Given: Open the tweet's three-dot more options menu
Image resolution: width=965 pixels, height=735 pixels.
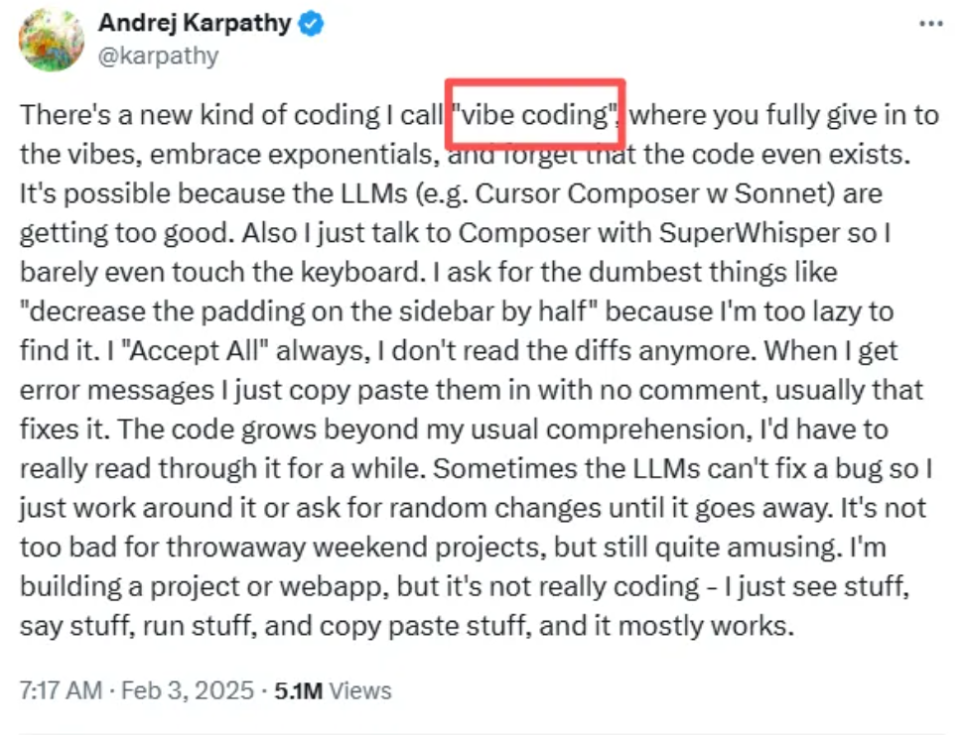Looking at the screenshot, I should 930,24.
